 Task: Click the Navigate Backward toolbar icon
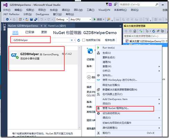(x=7, y=19)
